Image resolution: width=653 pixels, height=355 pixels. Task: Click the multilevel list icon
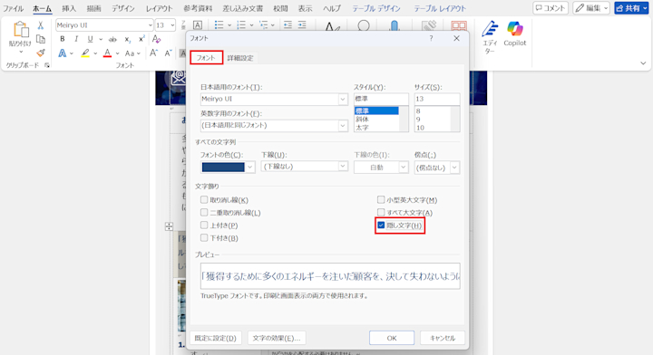coord(264,25)
